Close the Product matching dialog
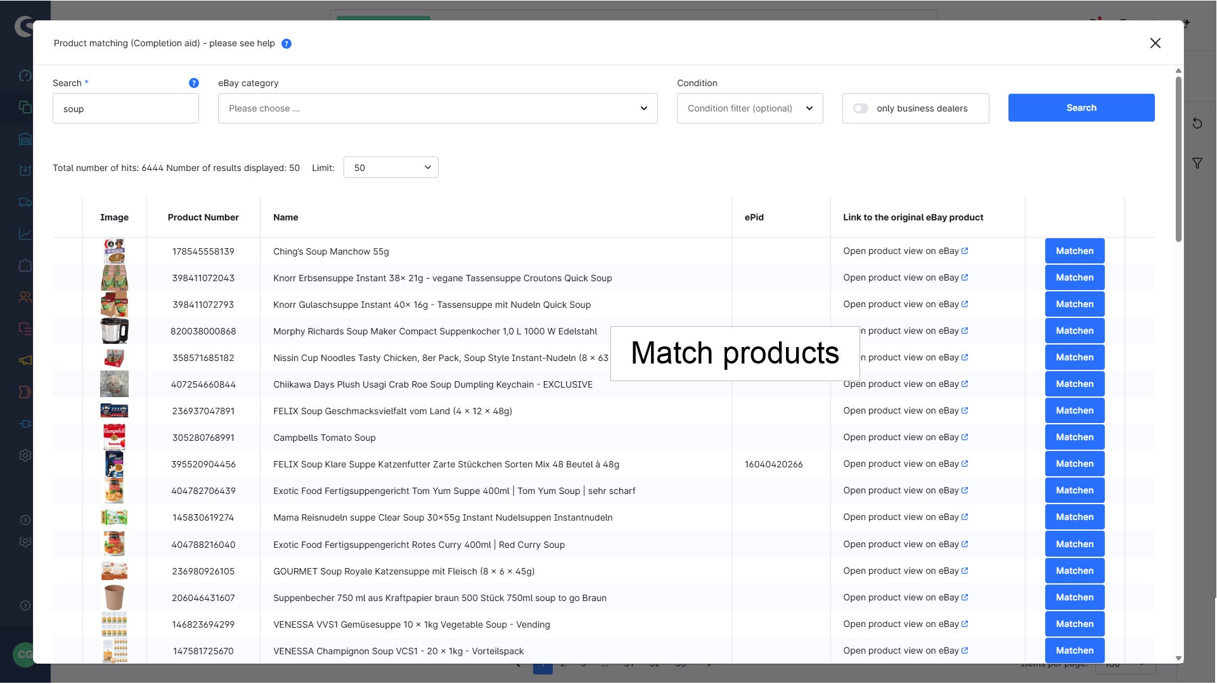This screenshot has width=1217, height=684. [1155, 43]
